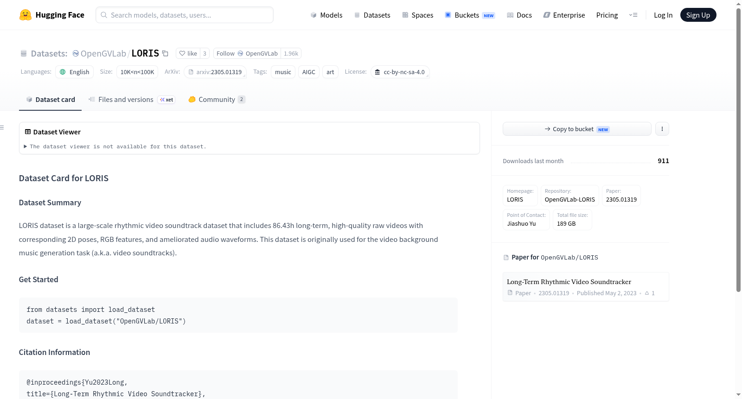Click the like count 3
The height and width of the screenshot is (399, 742).
point(205,53)
